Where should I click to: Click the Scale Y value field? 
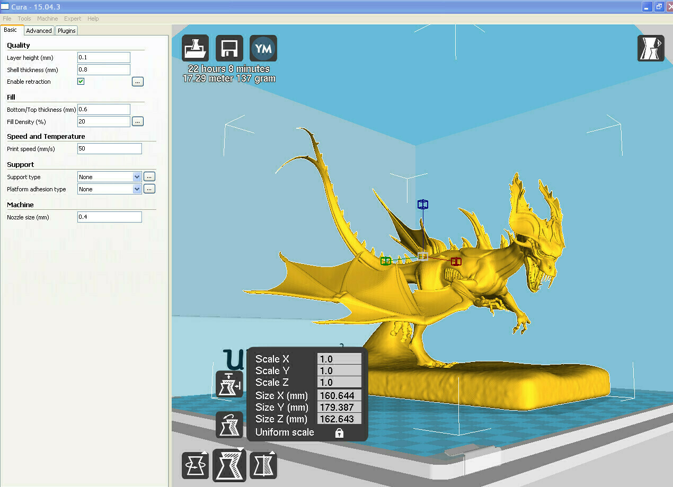coord(339,370)
